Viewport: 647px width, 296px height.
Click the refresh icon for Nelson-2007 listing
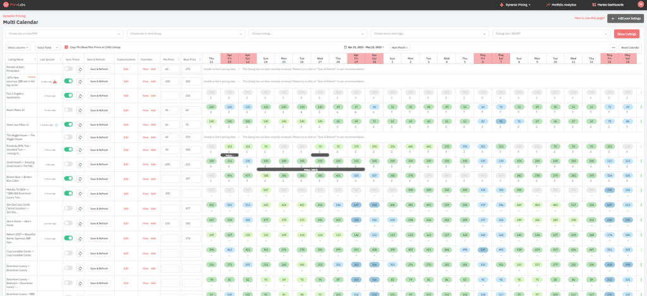(x=80, y=238)
